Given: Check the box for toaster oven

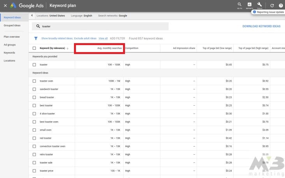Looking at the screenshot, I should pyautogui.click(x=34, y=81).
